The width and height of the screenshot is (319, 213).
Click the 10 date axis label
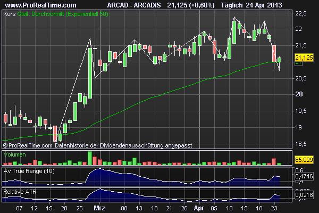coord(229,208)
